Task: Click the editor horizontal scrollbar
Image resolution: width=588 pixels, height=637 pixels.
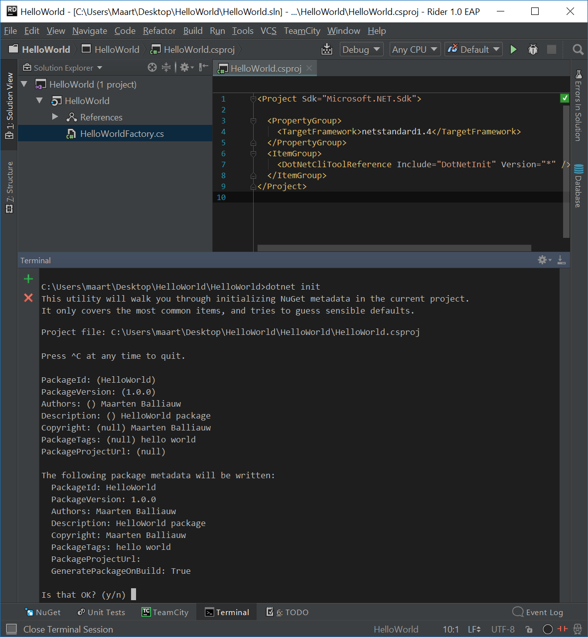Action: point(394,248)
